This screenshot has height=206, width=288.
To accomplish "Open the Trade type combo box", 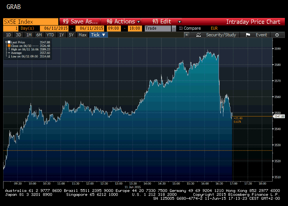I will click(x=158, y=28).
